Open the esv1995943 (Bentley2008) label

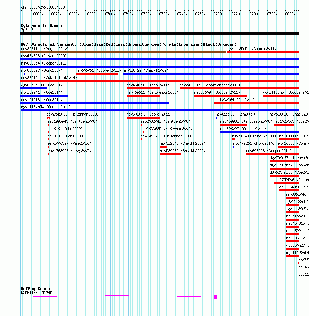click(x=72, y=121)
